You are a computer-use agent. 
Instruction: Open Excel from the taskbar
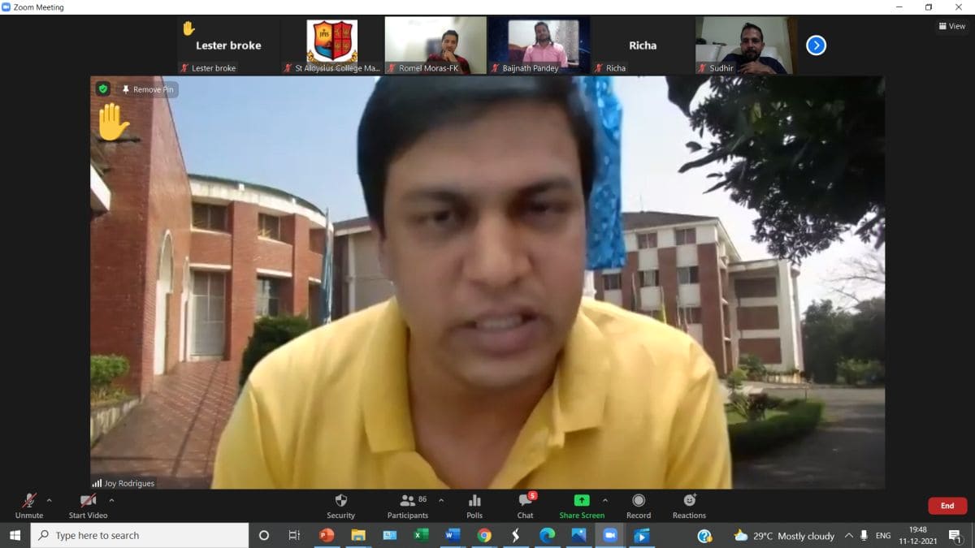(x=421, y=535)
